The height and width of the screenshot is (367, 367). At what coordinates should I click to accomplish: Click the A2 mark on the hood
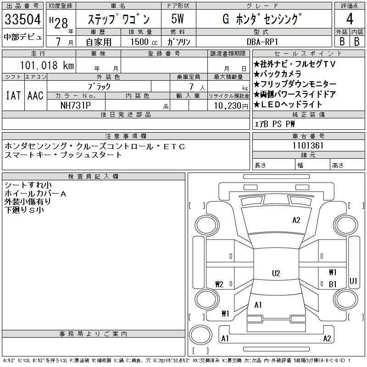[x=296, y=220]
